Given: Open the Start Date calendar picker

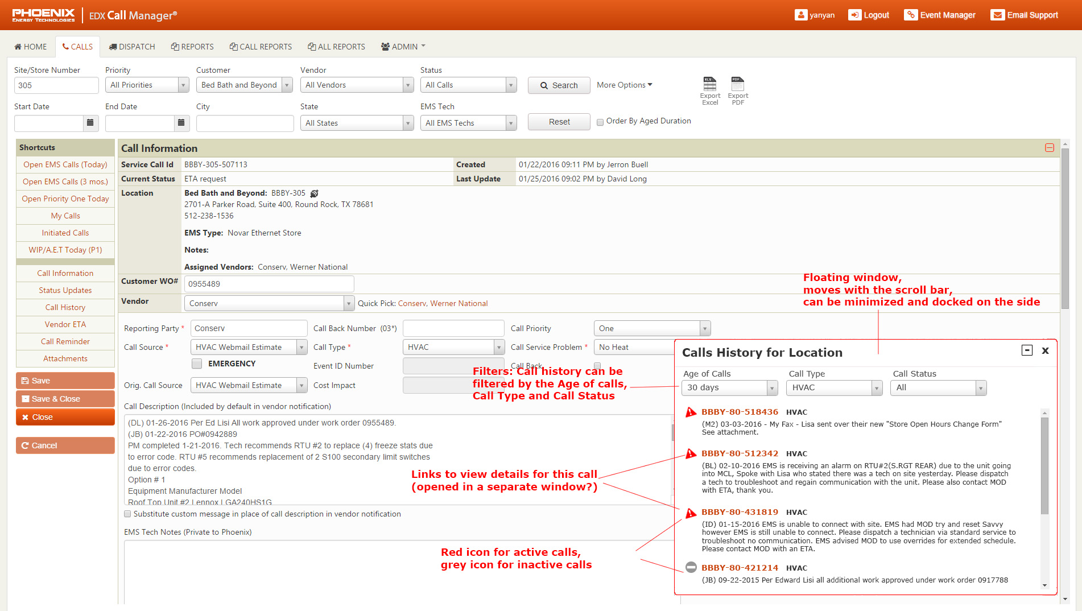Looking at the screenshot, I should (x=90, y=123).
